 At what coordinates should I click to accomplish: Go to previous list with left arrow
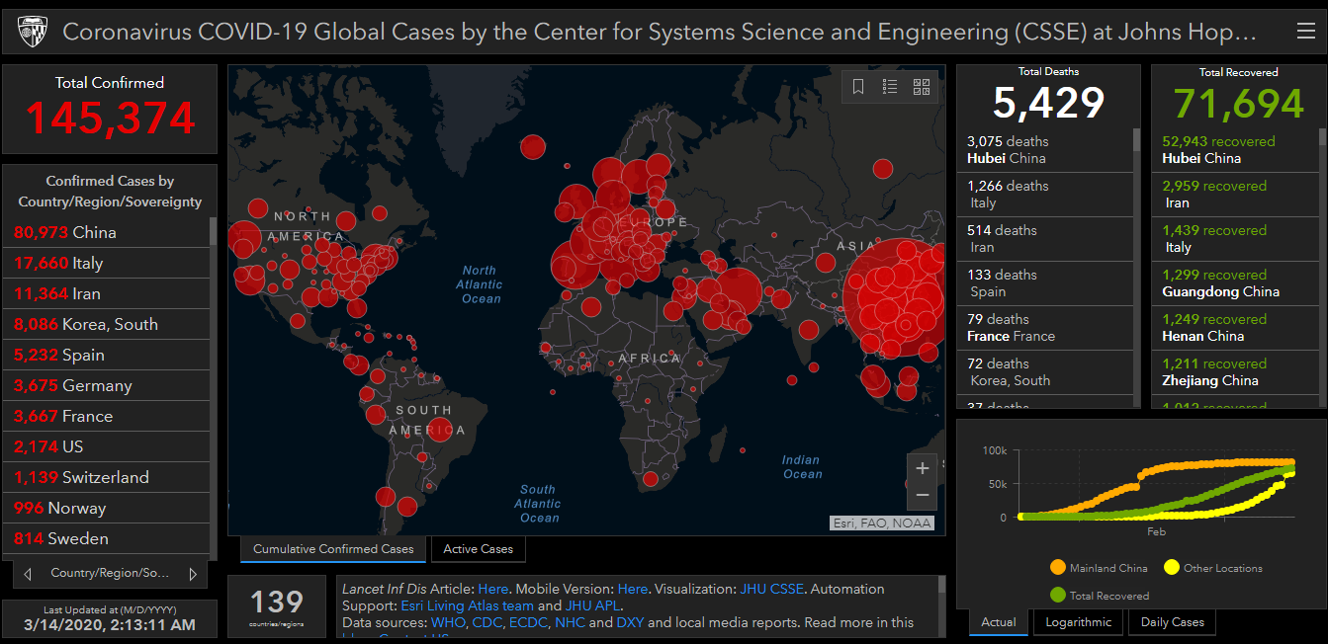[x=28, y=573]
